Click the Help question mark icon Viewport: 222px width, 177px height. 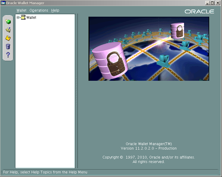pyautogui.click(x=8, y=55)
